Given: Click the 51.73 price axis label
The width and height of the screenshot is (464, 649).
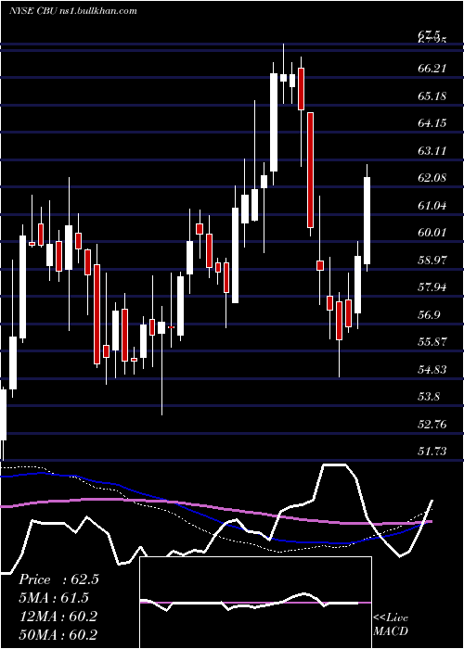Looking at the screenshot, I should pos(432,452).
